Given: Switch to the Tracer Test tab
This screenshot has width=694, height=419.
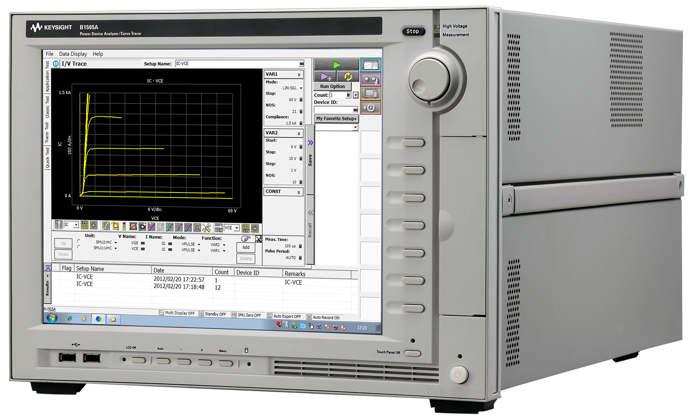Looking at the screenshot, I should 47,132.
